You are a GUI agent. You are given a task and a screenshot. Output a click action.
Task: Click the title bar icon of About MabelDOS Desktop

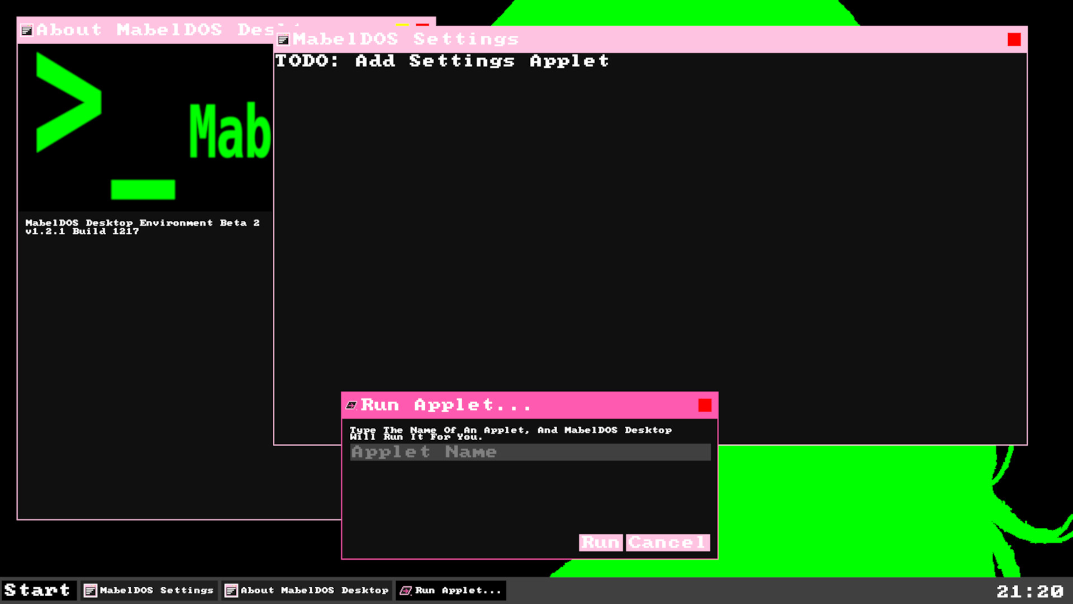click(x=27, y=30)
